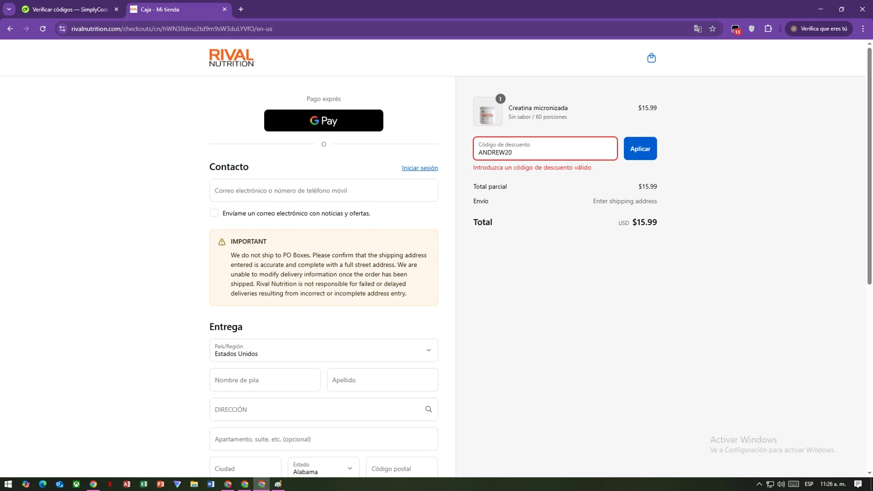Open the volume control in system tray
Screen dimensions: 873x491
781,484
